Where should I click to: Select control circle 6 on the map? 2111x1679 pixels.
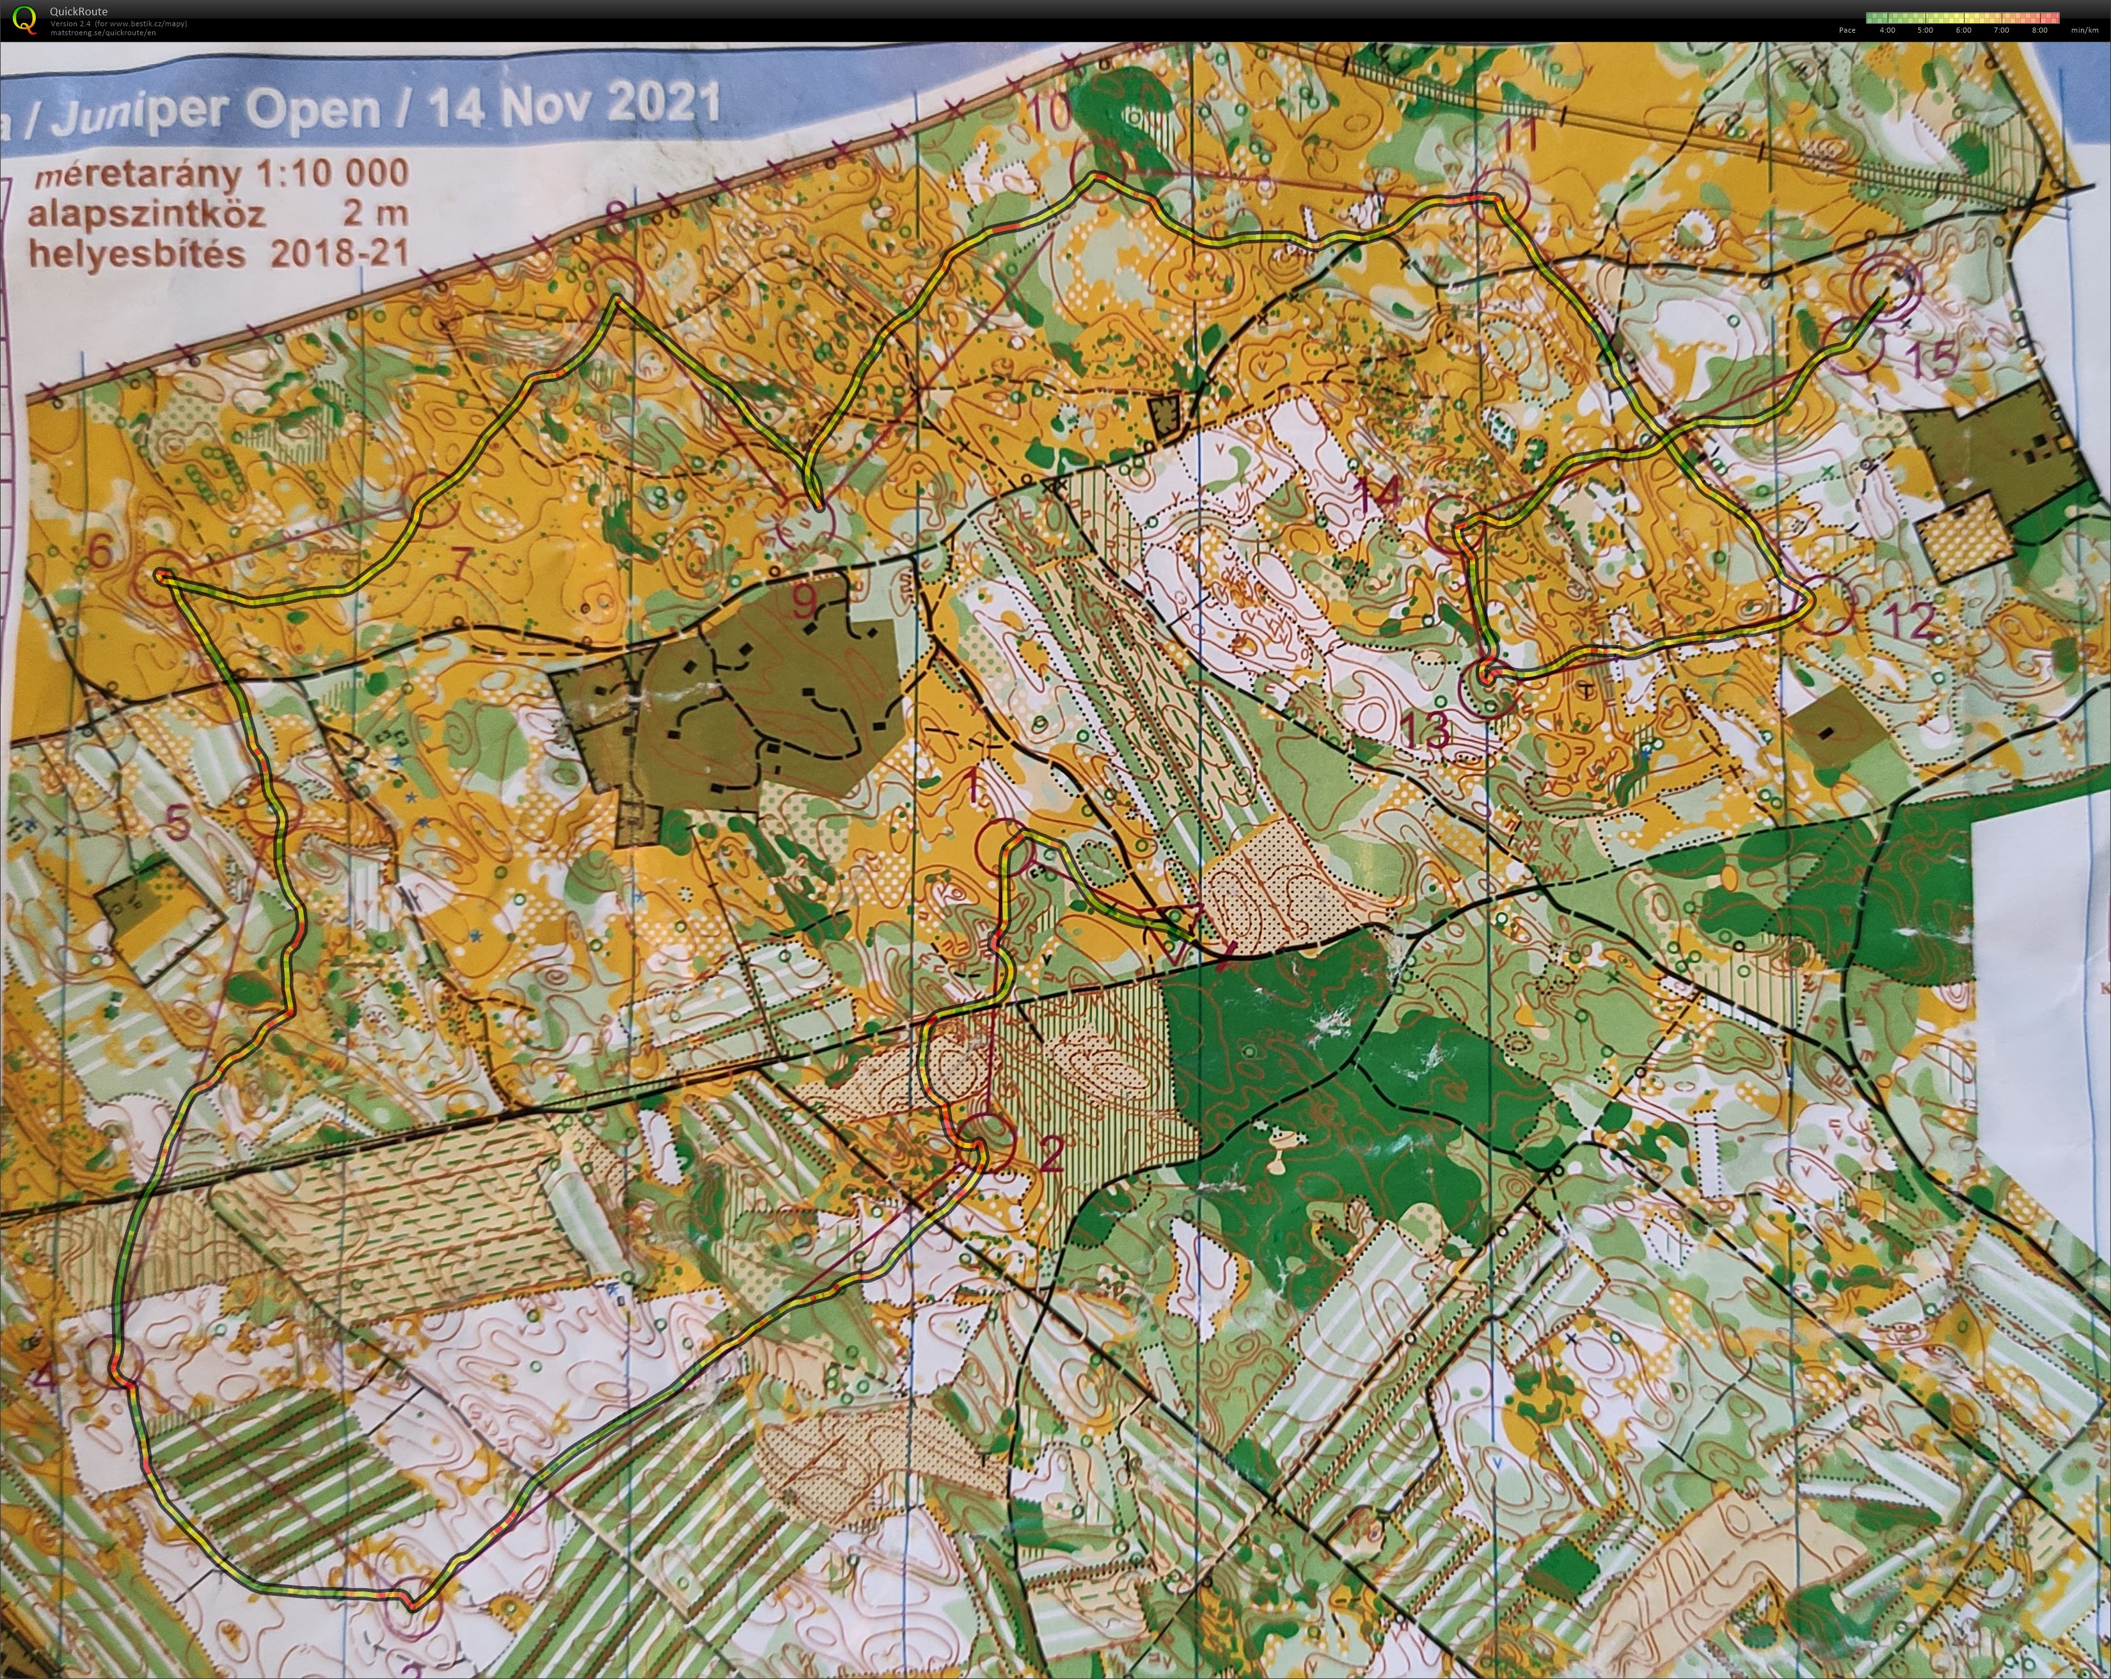[162, 577]
